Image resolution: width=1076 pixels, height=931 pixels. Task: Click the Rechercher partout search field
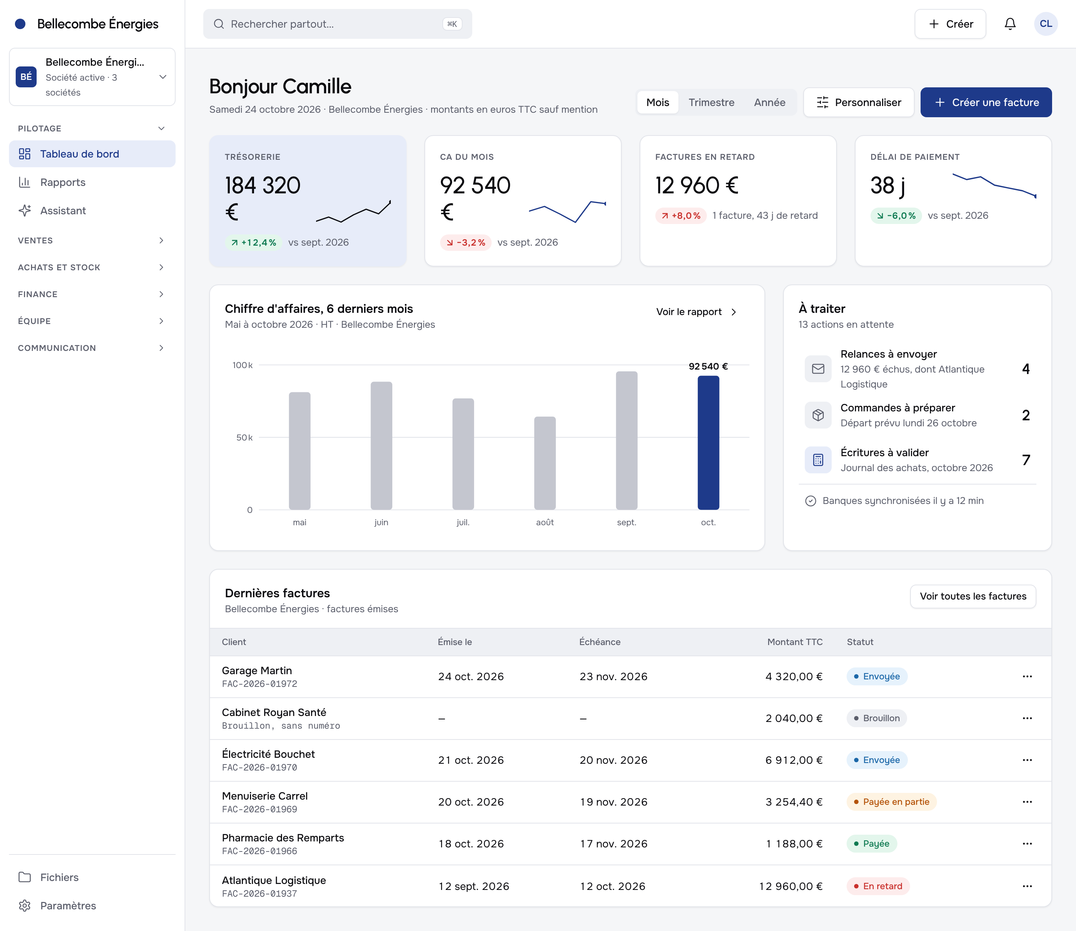337,24
